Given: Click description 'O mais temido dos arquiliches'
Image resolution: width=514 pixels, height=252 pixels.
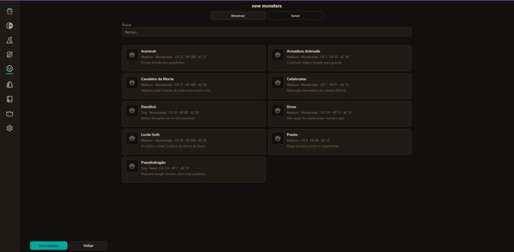Looking at the screenshot, I should click(x=163, y=62).
